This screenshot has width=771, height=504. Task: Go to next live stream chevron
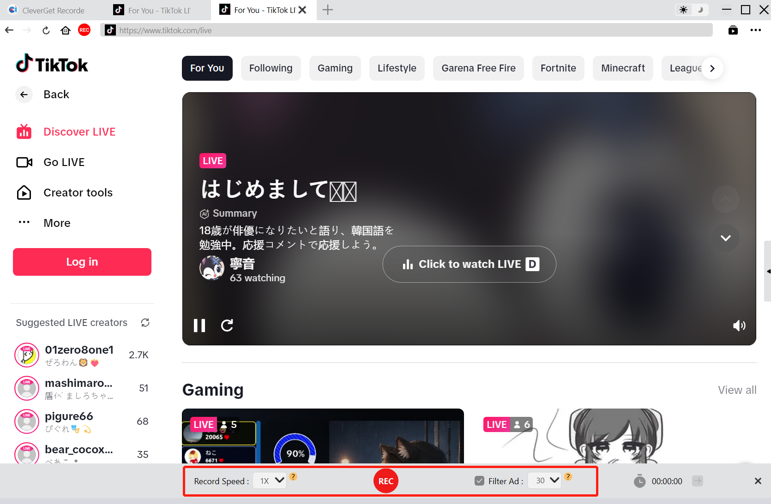[x=725, y=238]
